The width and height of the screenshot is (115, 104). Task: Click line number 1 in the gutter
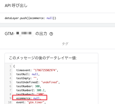tap(10, 66)
